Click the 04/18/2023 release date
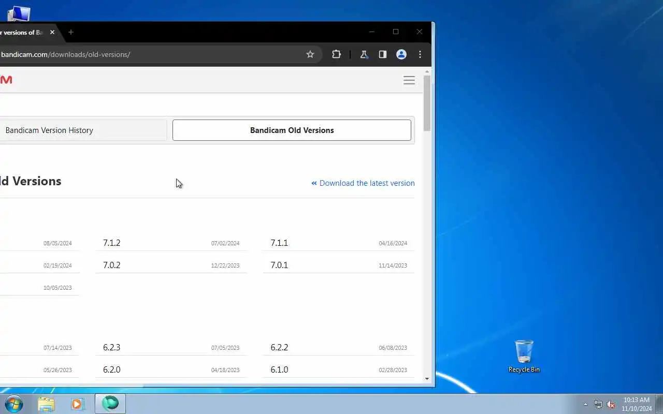This screenshot has width=663, height=414. [x=225, y=370]
